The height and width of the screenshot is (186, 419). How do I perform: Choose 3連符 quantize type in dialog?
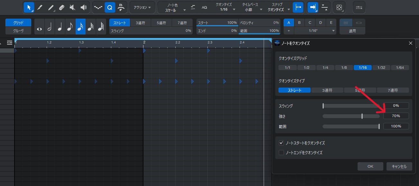[x=327, y=90]
